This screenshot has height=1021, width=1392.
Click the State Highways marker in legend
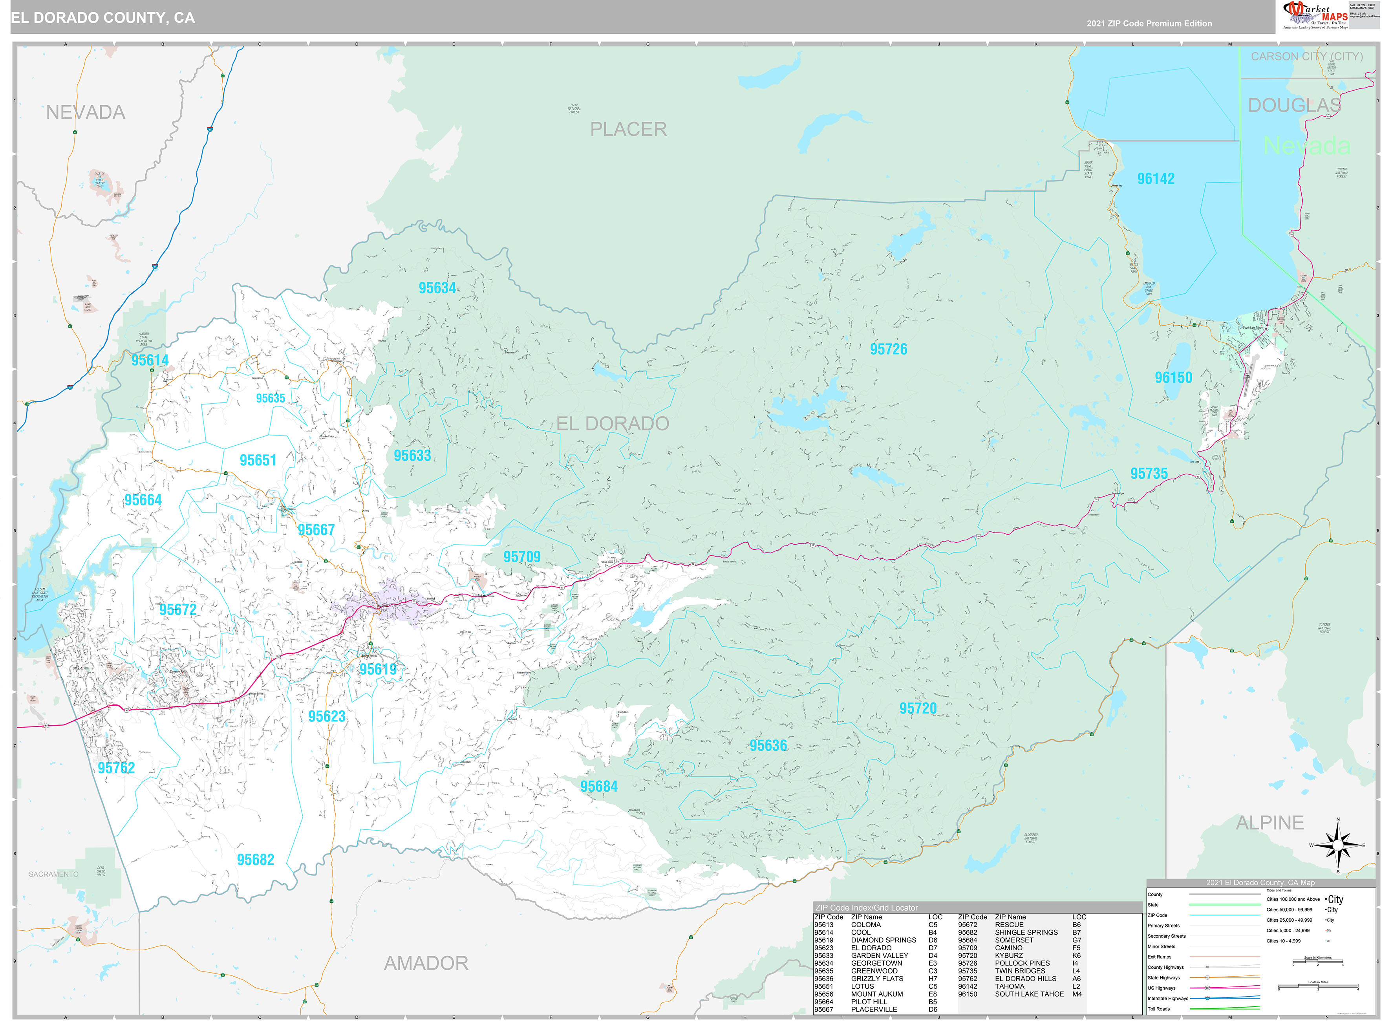[x=1207, y=978]
